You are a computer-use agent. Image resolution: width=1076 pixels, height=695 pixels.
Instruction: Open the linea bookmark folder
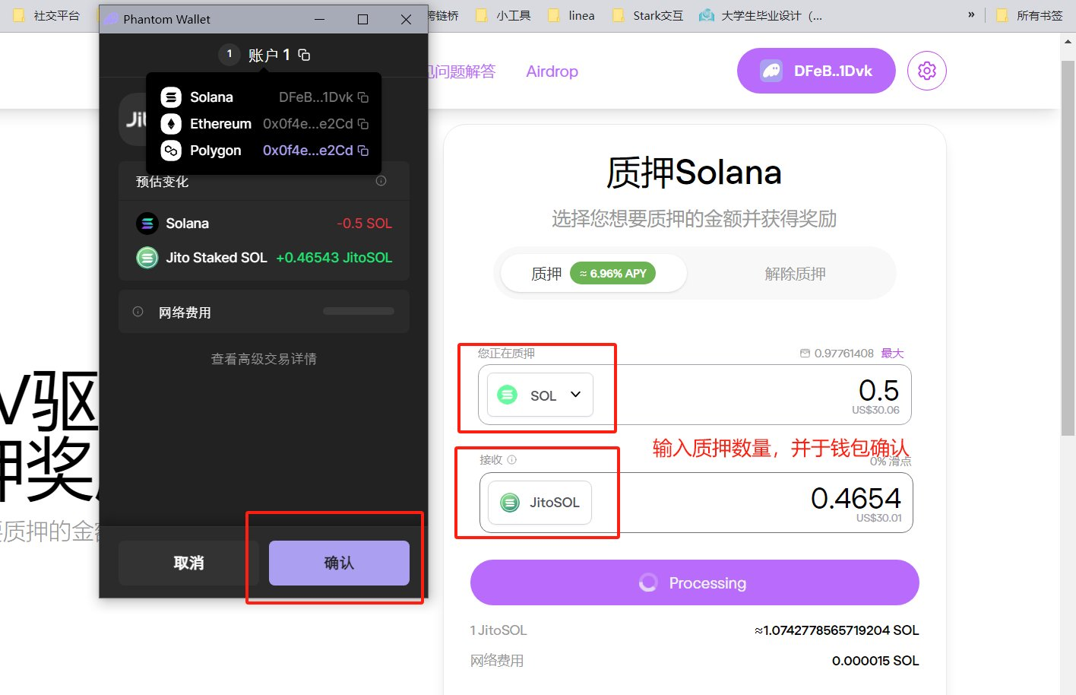click(x=571, y=15)
